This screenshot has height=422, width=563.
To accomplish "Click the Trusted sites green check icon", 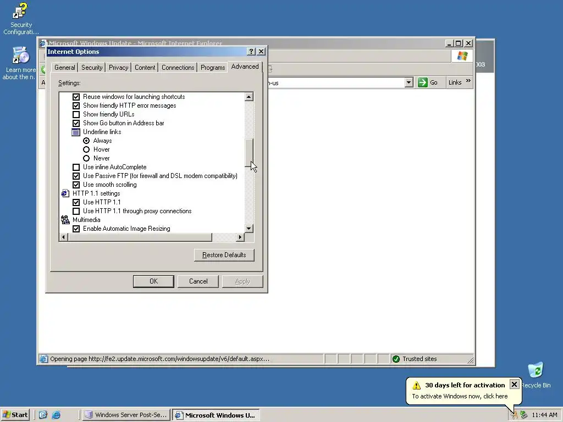I will tap(396, 359).
